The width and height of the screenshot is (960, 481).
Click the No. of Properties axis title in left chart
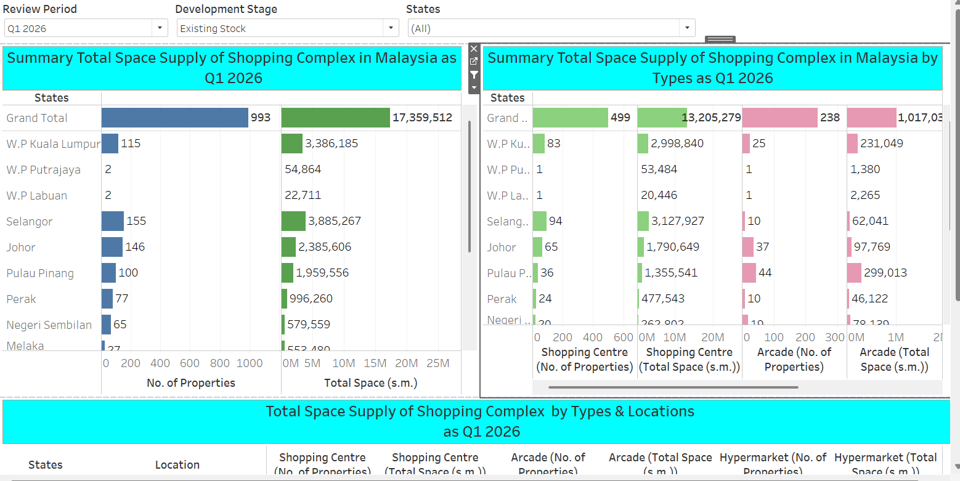click(x=191, y=383)
